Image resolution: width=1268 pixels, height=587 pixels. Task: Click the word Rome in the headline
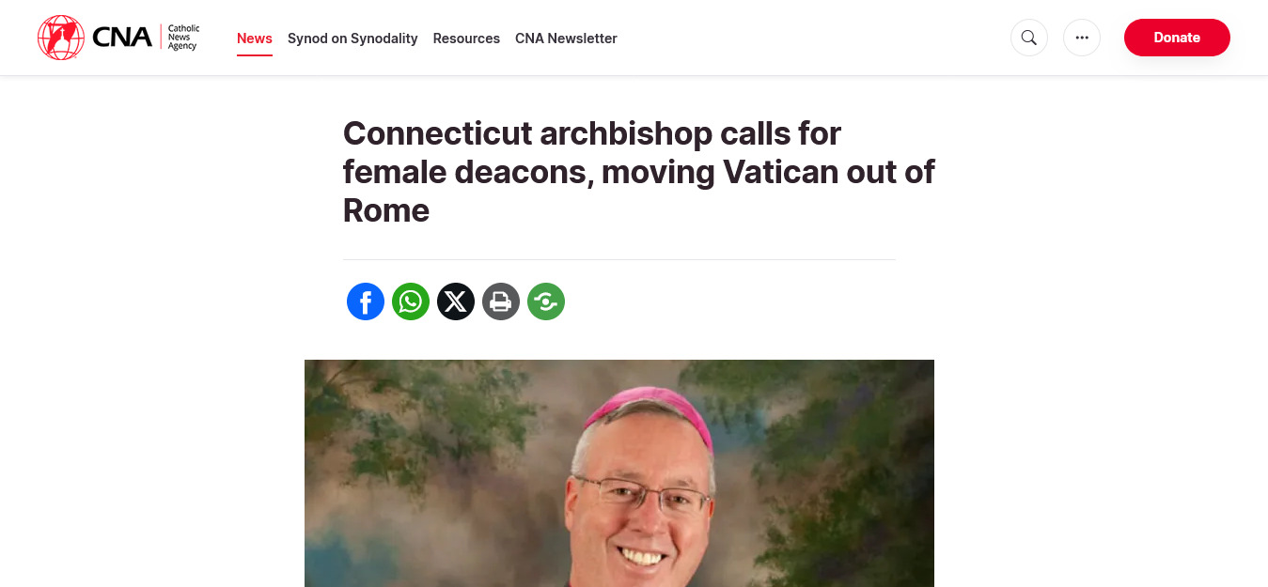pos(386,210)
